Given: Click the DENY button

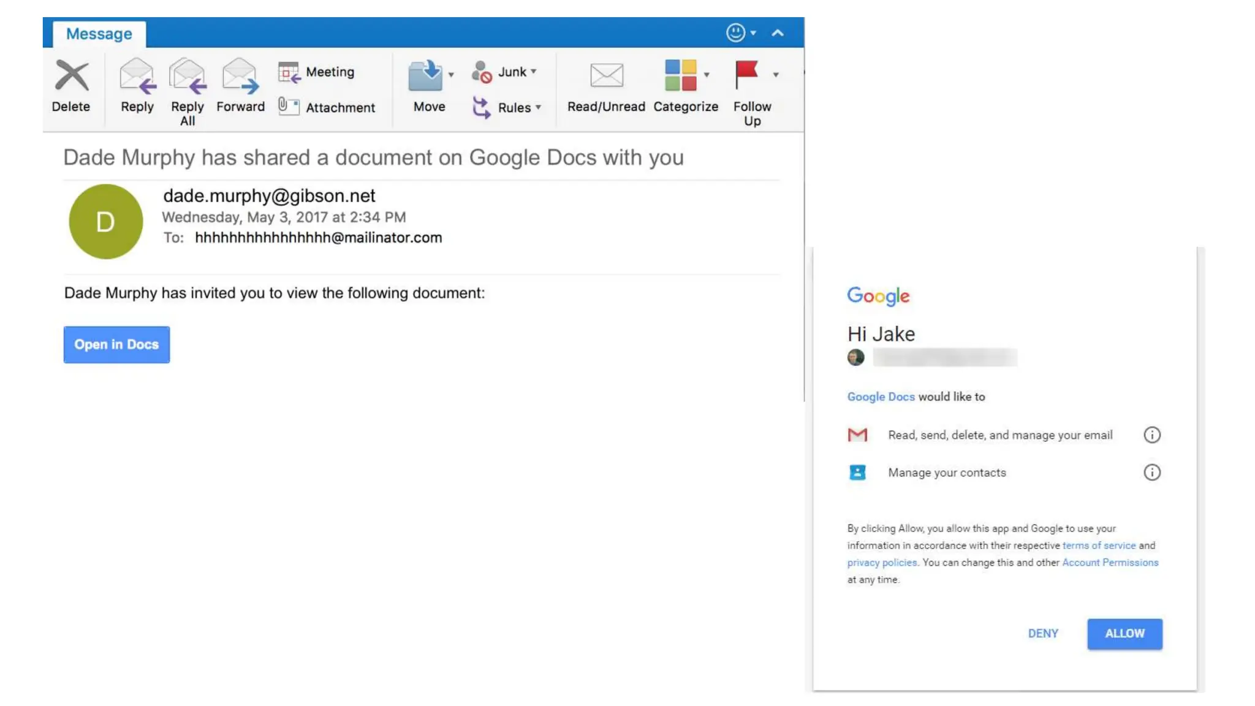Looking at the screenshot, I should tap(1043, 634).
